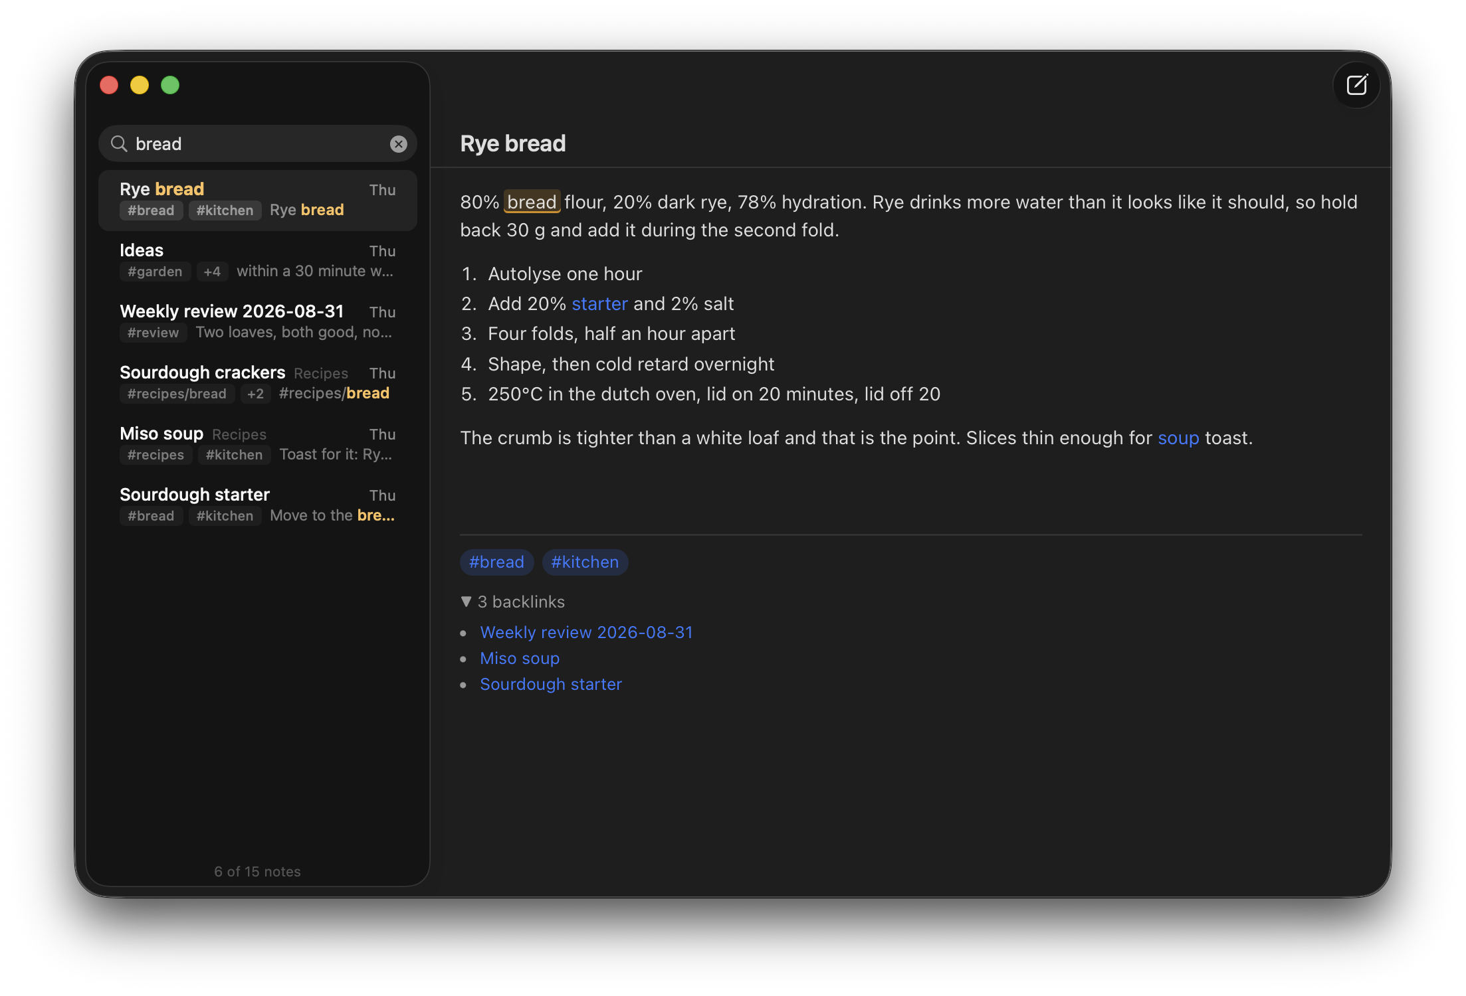Click the Recipes folder label beside Miso soup

[239, 434]
